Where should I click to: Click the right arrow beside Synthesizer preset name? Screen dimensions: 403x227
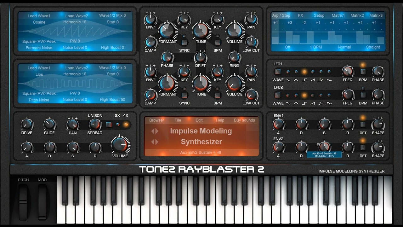click(x=156, y=142)
